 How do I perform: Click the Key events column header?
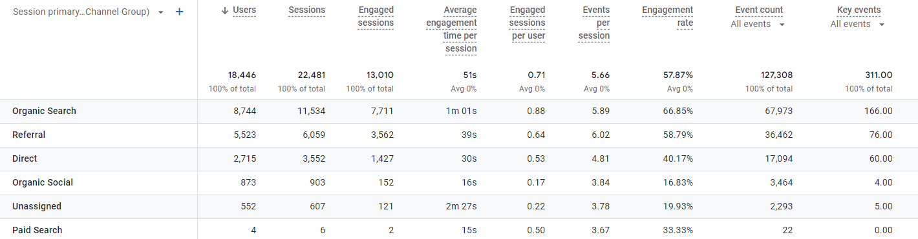click(x=858, y=10)
